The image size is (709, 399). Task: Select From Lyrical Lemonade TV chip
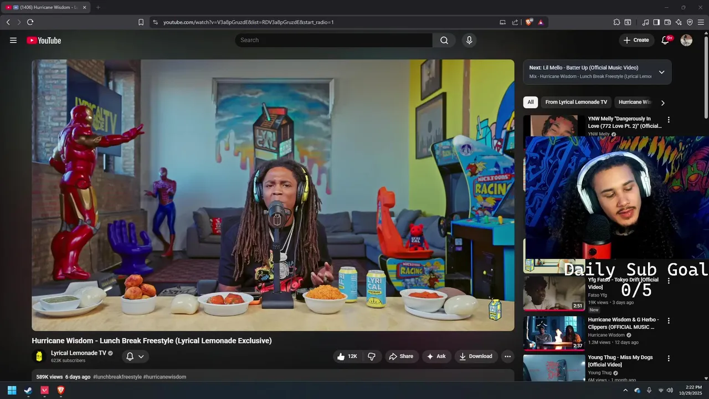pos(576,102)
